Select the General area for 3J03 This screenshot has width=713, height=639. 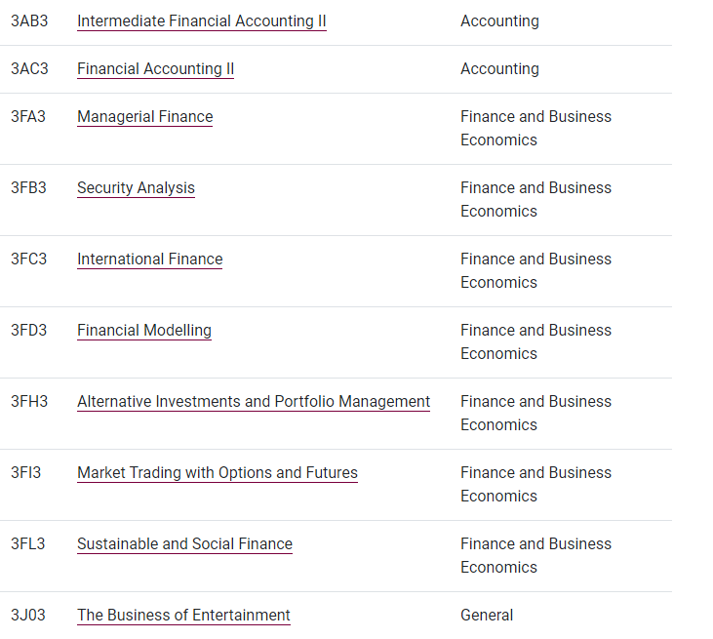tap(487, 615)
